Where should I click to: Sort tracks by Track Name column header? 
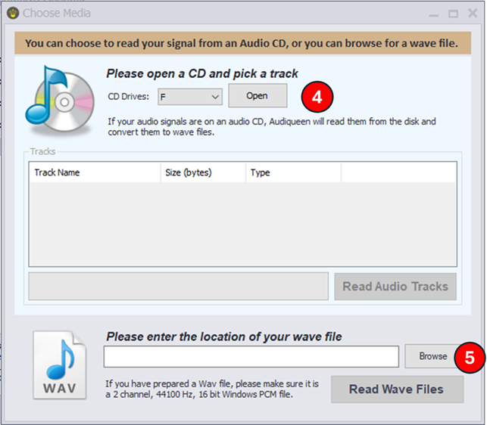95,172
